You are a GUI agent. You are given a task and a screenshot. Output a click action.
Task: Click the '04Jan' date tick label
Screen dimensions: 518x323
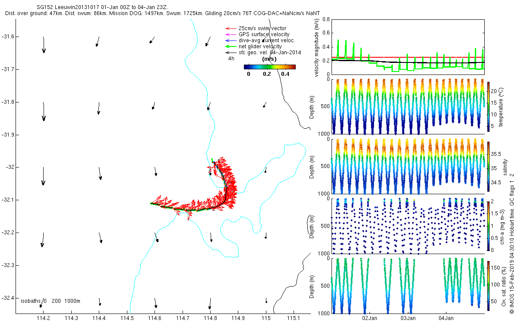(446, 318)
